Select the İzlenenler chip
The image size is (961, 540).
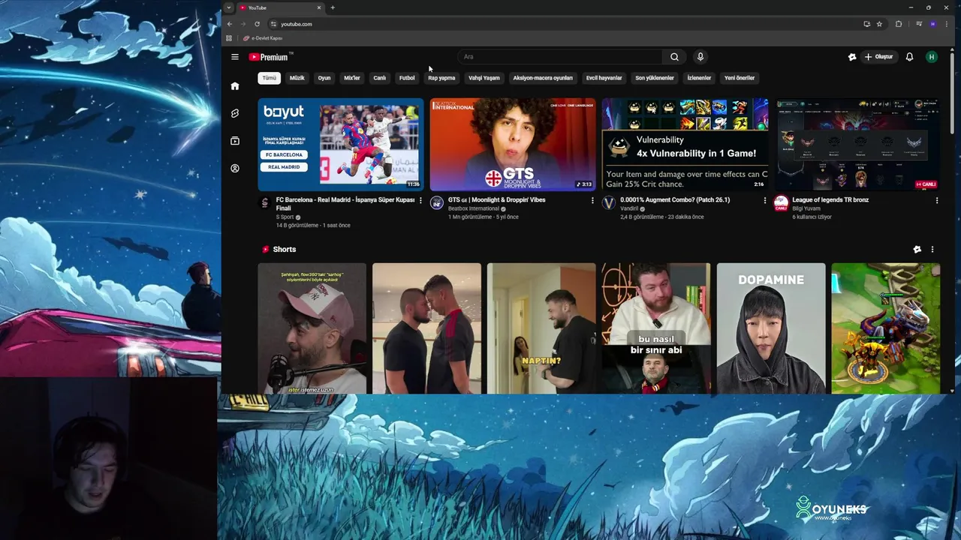pos(699,78)
